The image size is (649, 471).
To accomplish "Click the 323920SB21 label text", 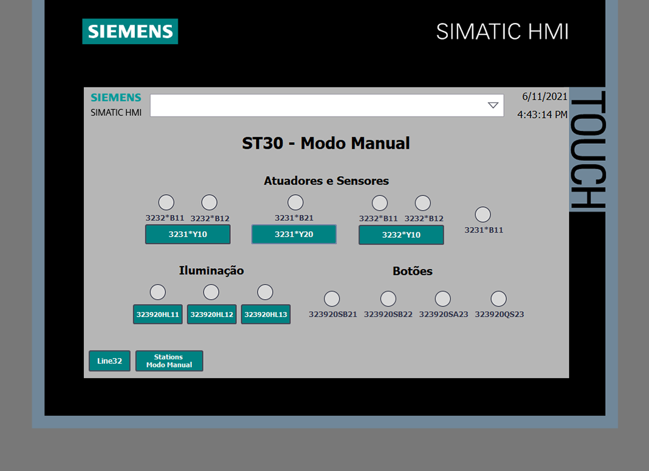I will [333, 314].
